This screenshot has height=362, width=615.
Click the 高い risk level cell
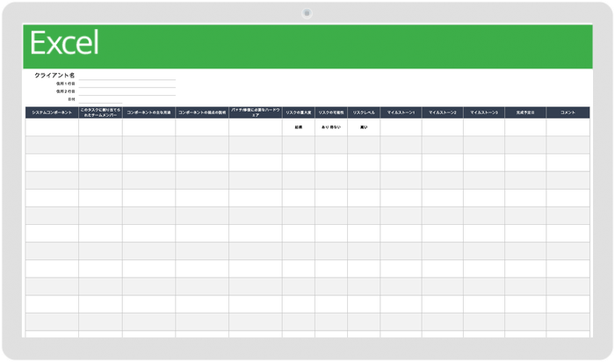364,127
